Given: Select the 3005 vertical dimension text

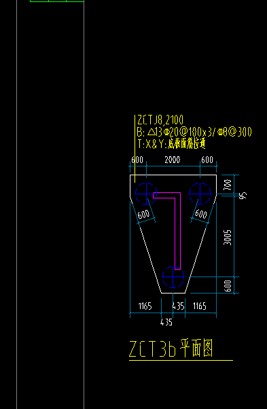Looking at the screenshot, I should 228,237.
